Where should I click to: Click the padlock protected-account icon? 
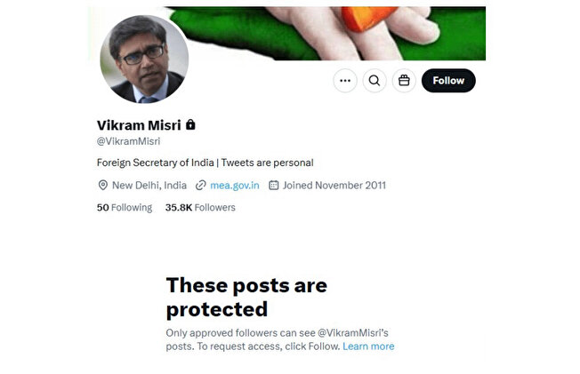click(x=190, y=124)
